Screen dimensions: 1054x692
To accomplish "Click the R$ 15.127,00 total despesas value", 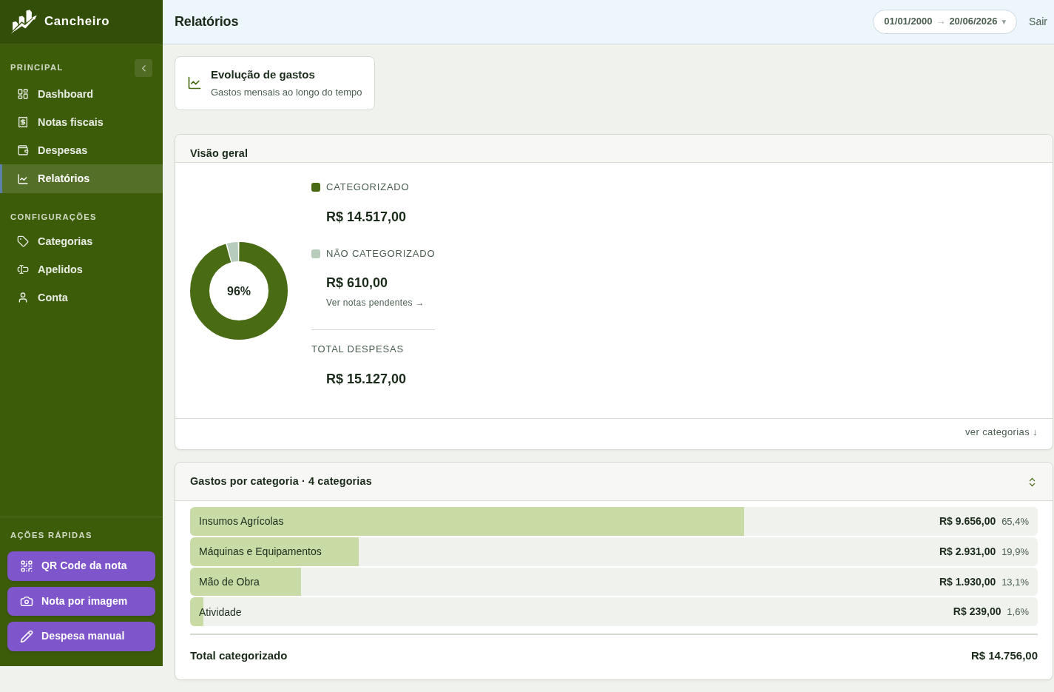I will tap(366, 379).
